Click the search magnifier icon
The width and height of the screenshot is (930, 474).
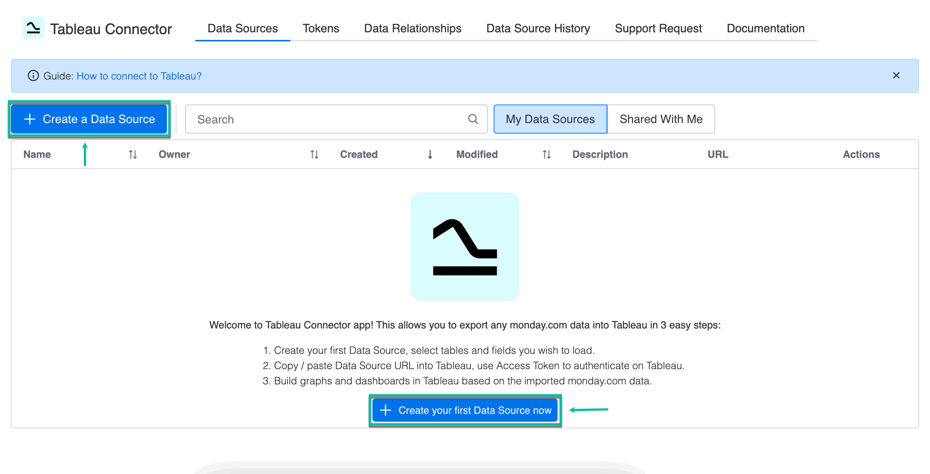point(473,119)
